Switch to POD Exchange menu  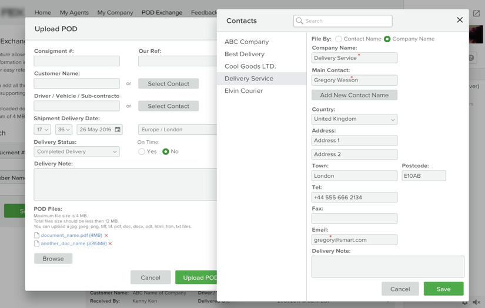[162, 13]
